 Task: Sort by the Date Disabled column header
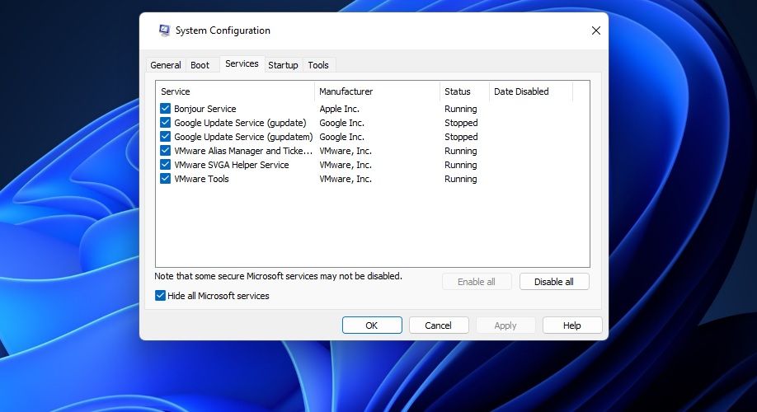point(531,91)
